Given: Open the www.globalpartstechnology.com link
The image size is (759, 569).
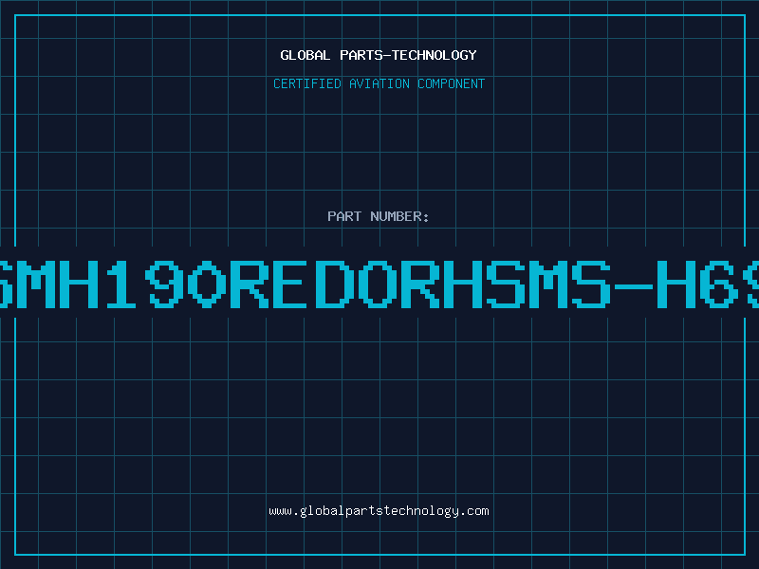Looking at the screenshot, I should tap(379, 511).
